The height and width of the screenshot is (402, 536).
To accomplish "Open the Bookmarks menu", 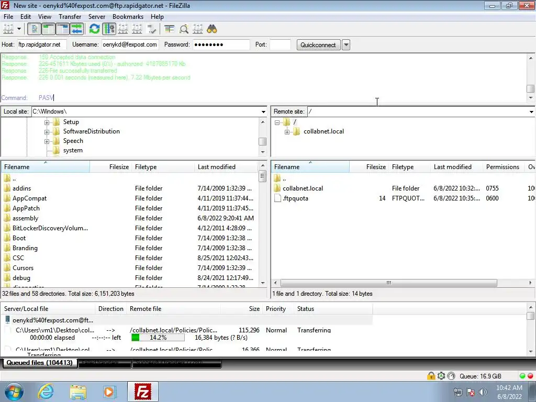I will pos(128,16).
